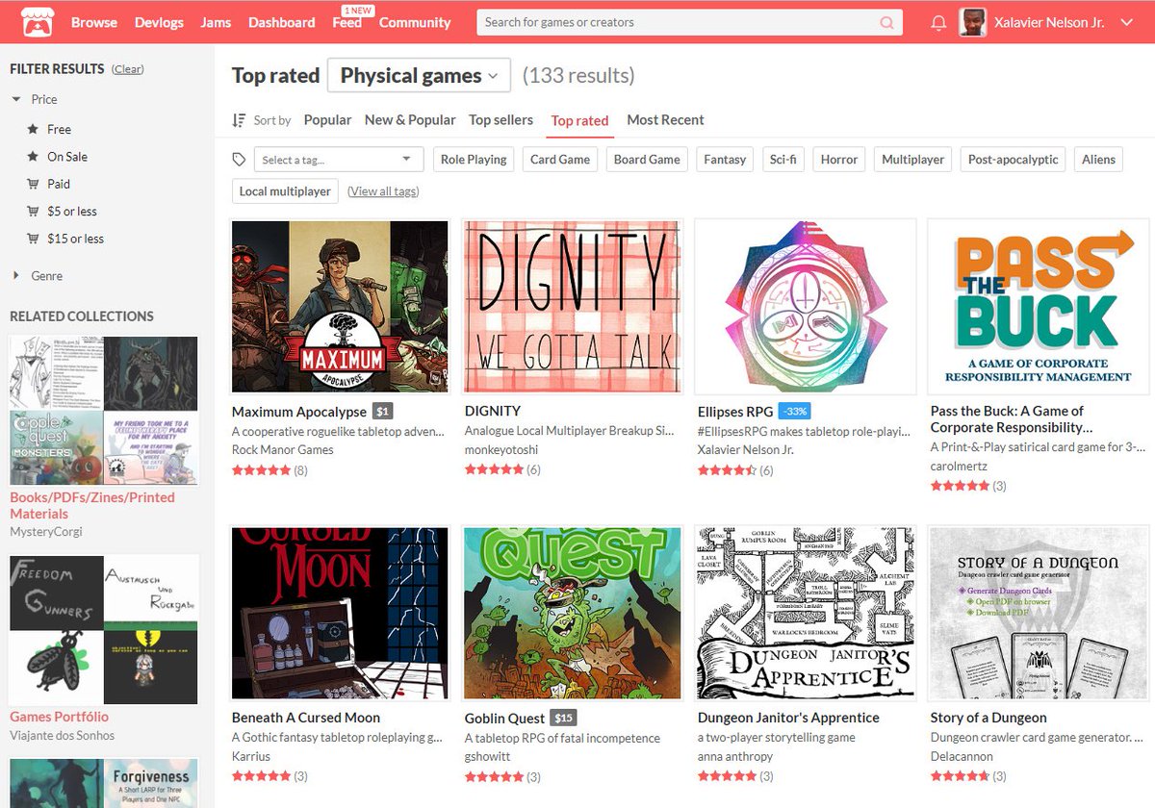Viewport: 1155px width, 808px height.
Task: Click the itch.io logo icon
Action: [37, 21]
